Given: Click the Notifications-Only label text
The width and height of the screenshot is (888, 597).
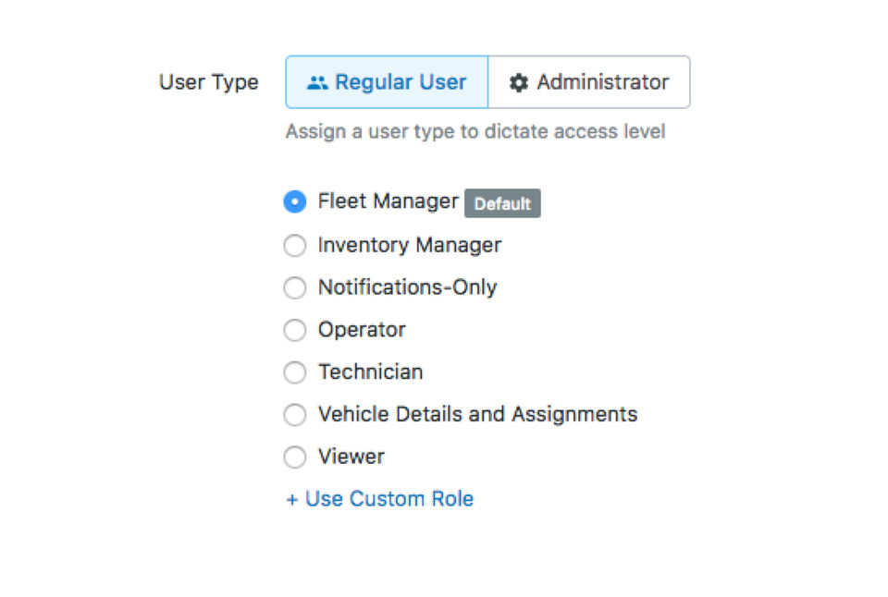Looking at the screenshot, I should [407, 287].
